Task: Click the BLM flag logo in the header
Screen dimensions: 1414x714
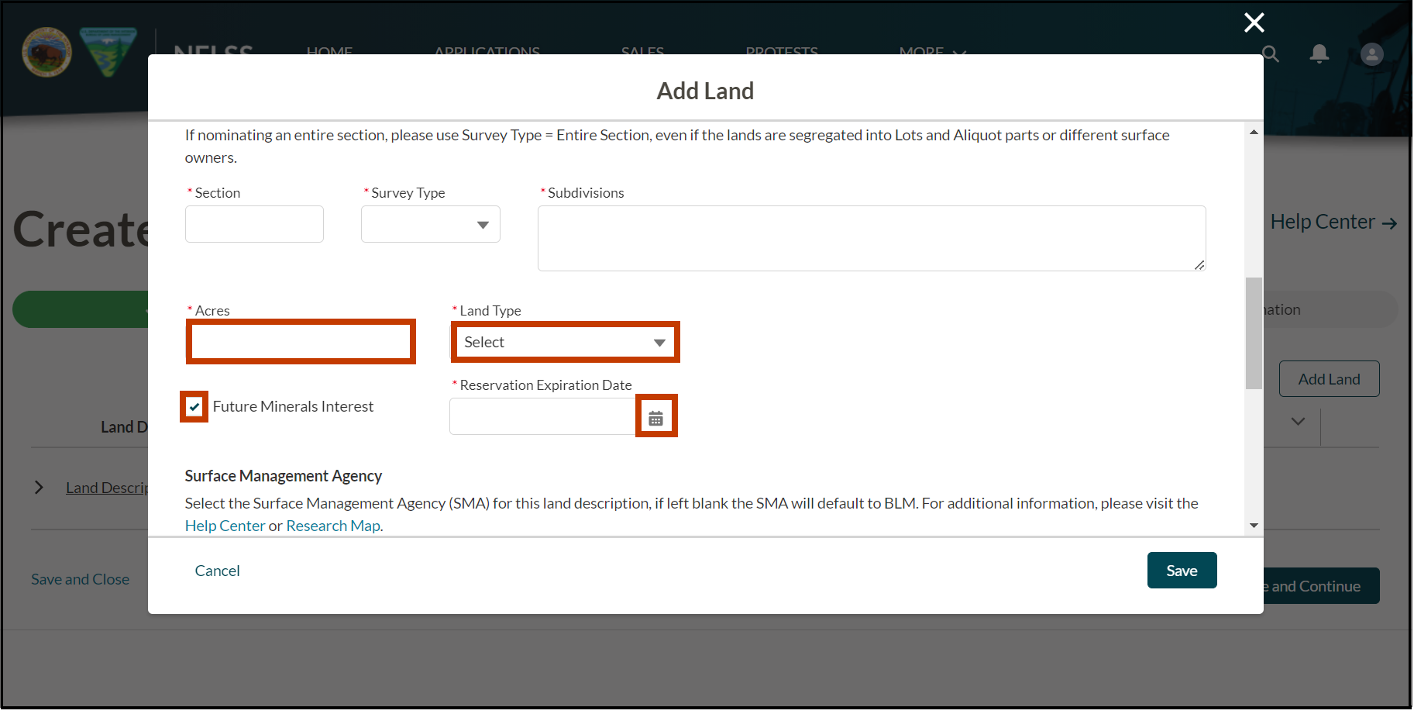Action: (108, 52)
